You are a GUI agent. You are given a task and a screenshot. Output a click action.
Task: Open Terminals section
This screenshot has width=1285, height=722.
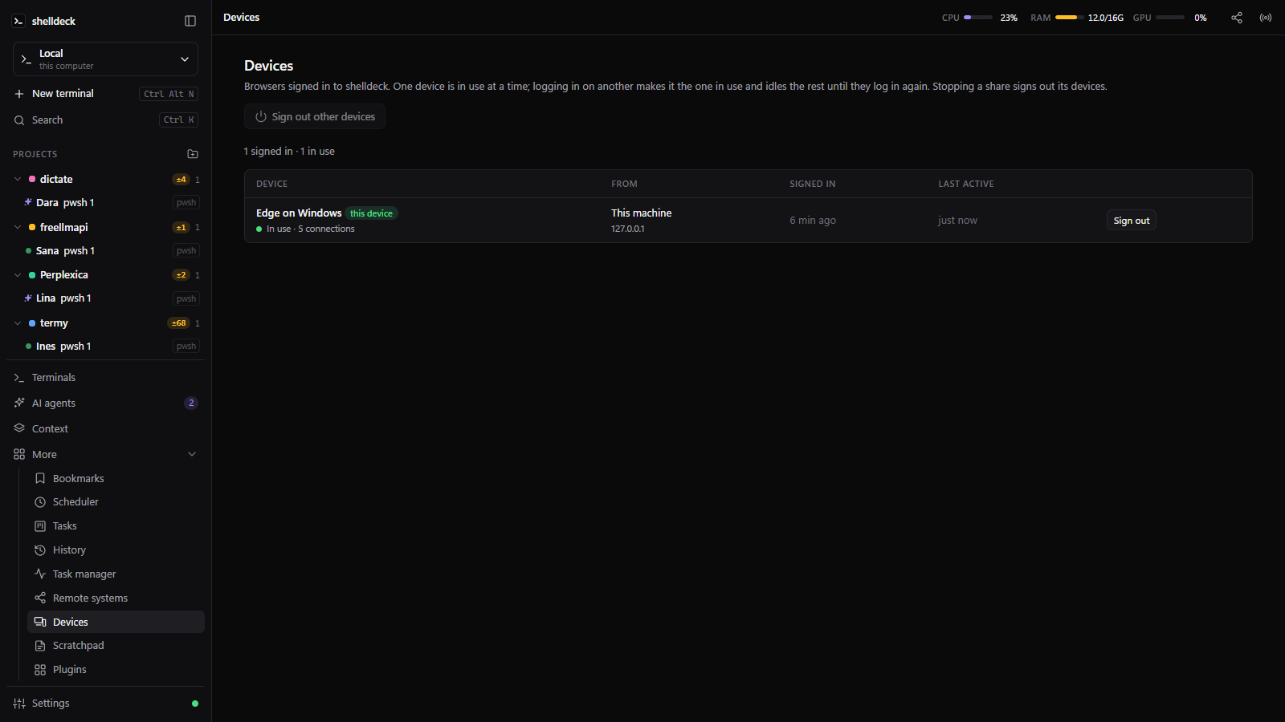pyautogui.click(x=105, y=377)
